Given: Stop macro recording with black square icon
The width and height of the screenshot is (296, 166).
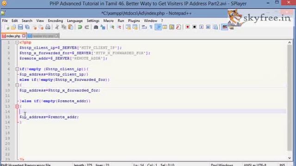Looking at the screenshot, I should click(x=194, y=27).
